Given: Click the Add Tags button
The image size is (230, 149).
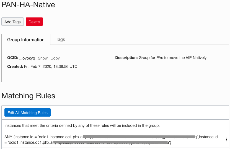Looking at the screenshot, I should 12,22.
